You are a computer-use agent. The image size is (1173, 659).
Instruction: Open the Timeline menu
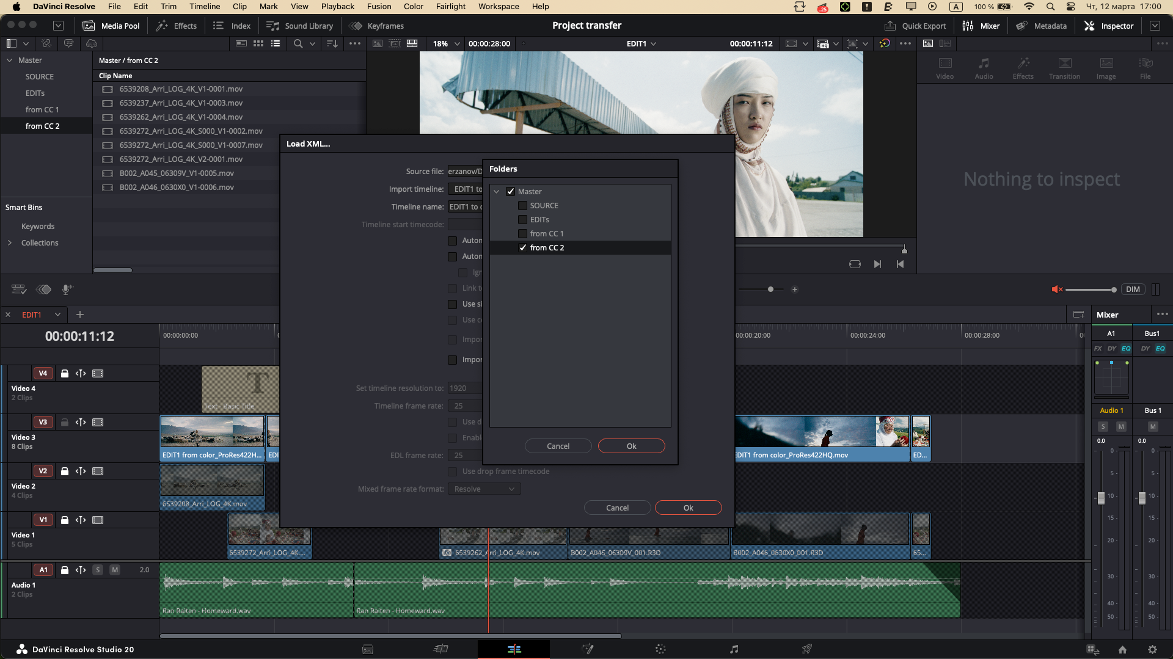(x=204, y=6)
